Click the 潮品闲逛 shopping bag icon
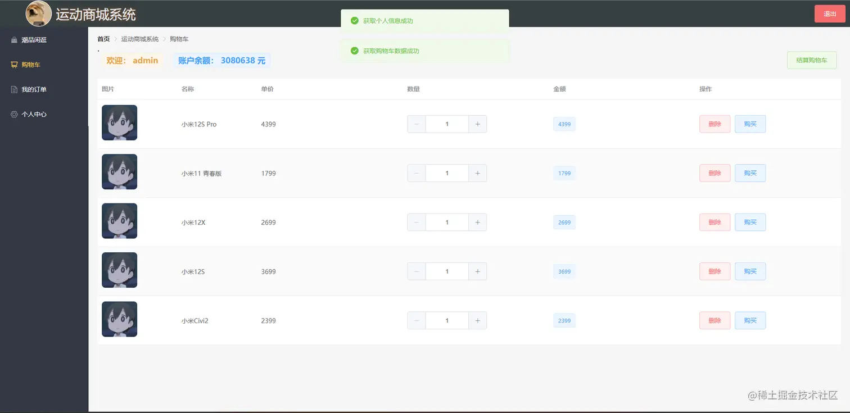The image size is (850, 413). point(14,40)
